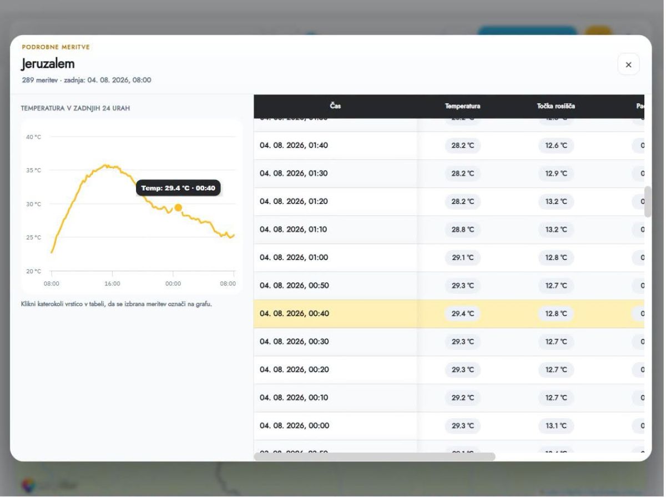Select the 04. 08. 2026, 00:50 row
The width and height of the screenshot is (666, 497).
449,286
